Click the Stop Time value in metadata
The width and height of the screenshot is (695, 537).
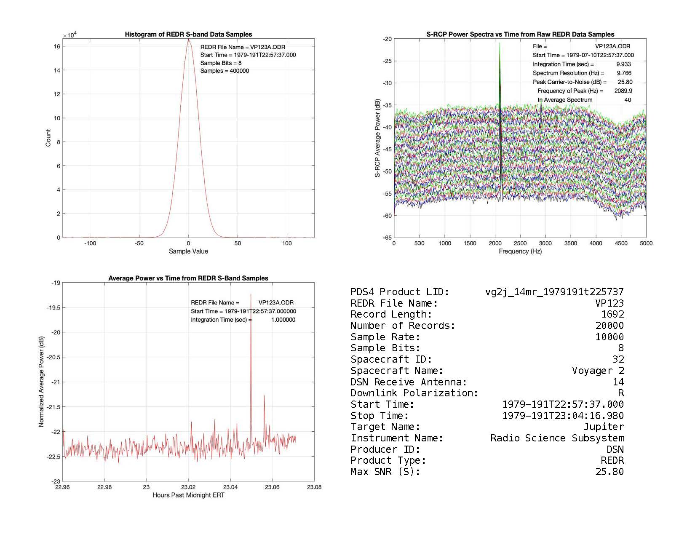tap(563, 416)
